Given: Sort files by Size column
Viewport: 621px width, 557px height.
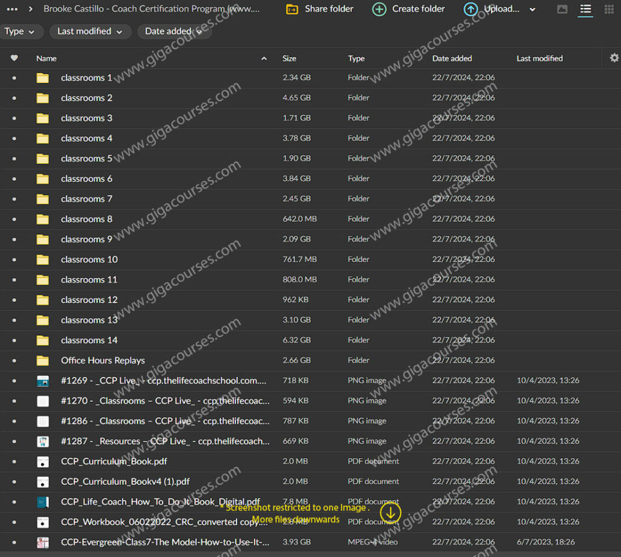Looking at the screenshot, I should [289, 58].
